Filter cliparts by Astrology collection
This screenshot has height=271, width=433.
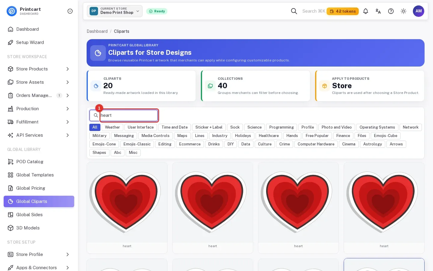pyautogui.click(x=373, y=144)
